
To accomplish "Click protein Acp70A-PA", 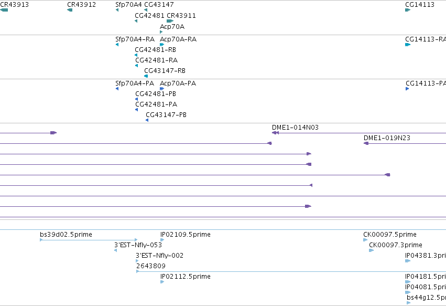I will [x=178, y=83].
